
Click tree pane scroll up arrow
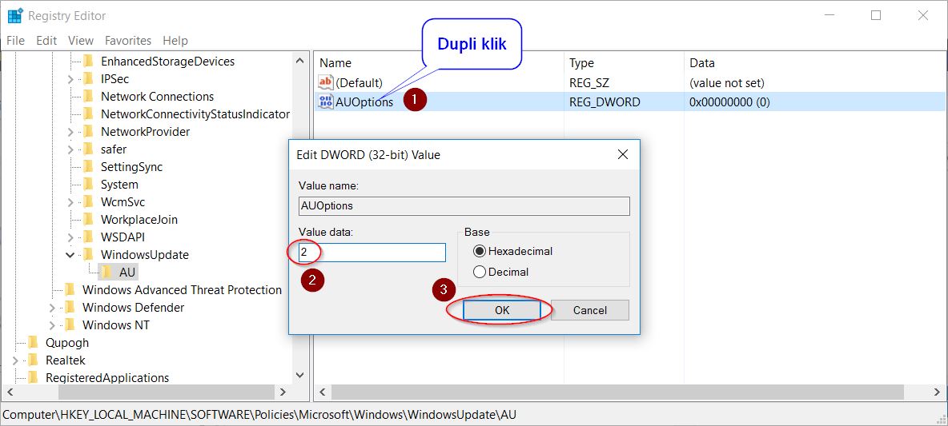300,60
